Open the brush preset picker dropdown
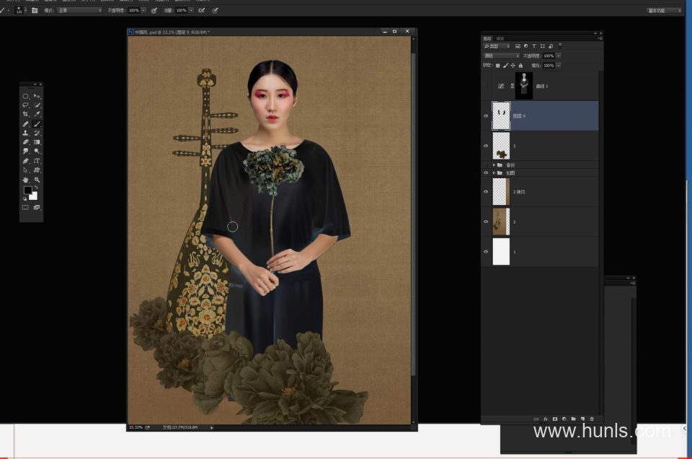Screen dimensions: 692x459 pos(26,10)
